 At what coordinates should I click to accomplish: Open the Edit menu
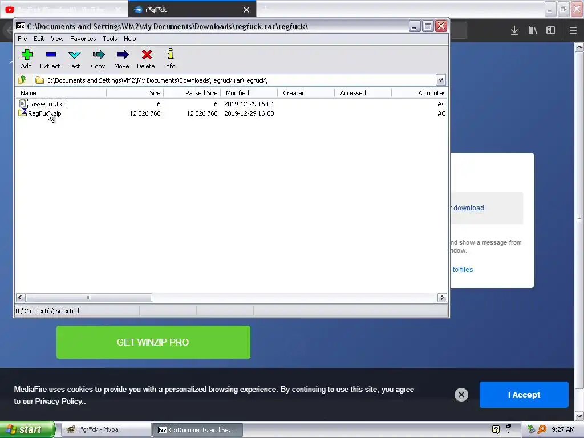pyautogui.click(x=39, y=39)
